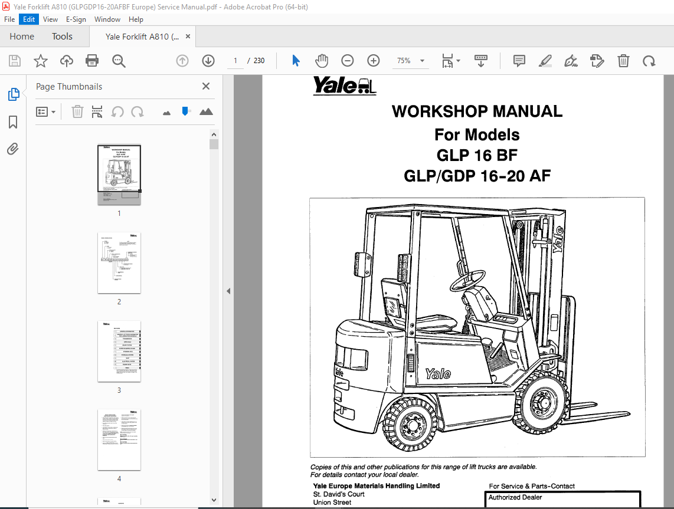This screenshot has height=509, width=674.
Task: Click the Save file icon
Action: pyautogui.click(x=15, y=61)
